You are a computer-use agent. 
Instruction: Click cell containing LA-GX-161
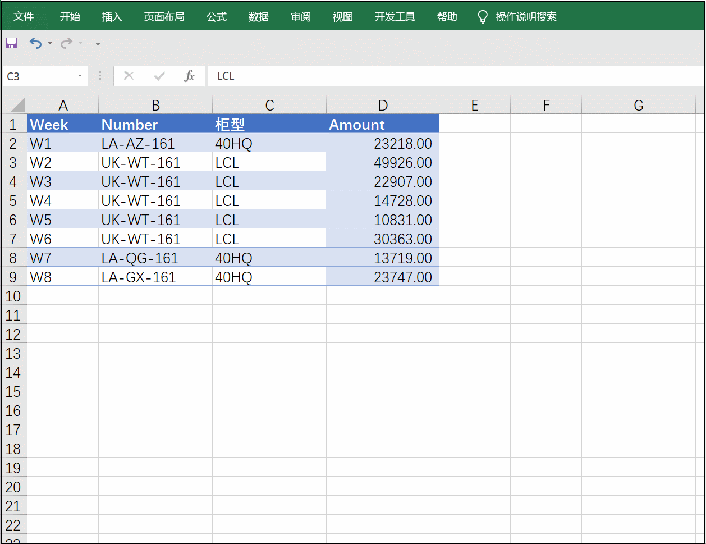tap(155, 277)
